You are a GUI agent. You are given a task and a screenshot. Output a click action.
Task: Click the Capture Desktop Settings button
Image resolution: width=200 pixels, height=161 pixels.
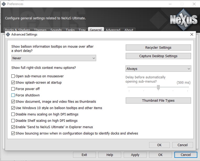(x=158, y=56)
